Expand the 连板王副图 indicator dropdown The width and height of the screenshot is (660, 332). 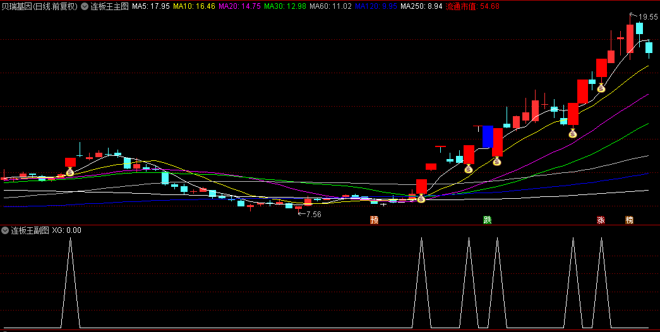click(x=6, y=230)
